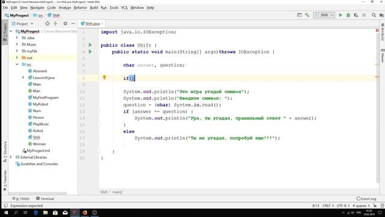Viewport: 385px width, 217px height.
Task: Expand Lessons9.java node
Action: pyautogui.click(x=23, y=78)
